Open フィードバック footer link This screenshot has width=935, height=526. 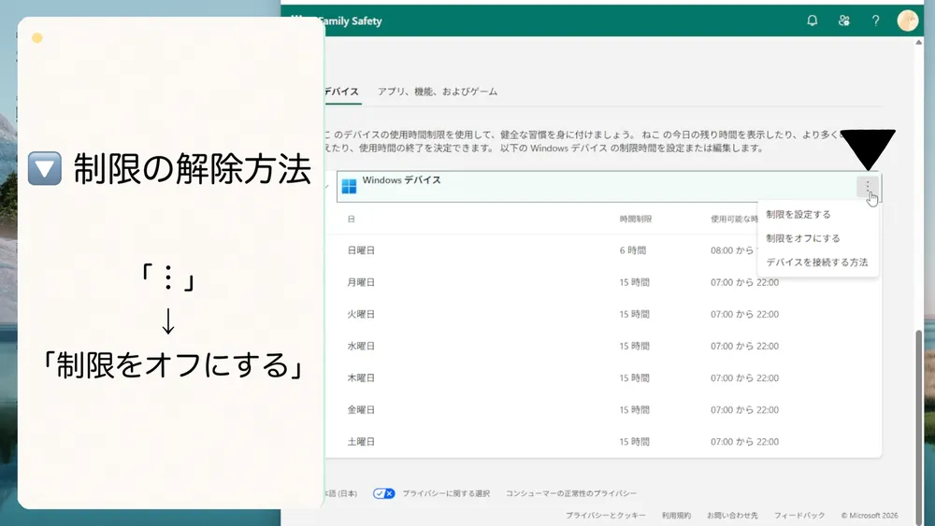point(799,516)
